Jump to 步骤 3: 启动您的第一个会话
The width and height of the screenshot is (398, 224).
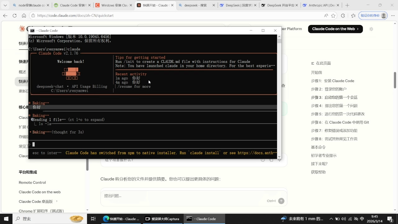[x=334, y=97]
